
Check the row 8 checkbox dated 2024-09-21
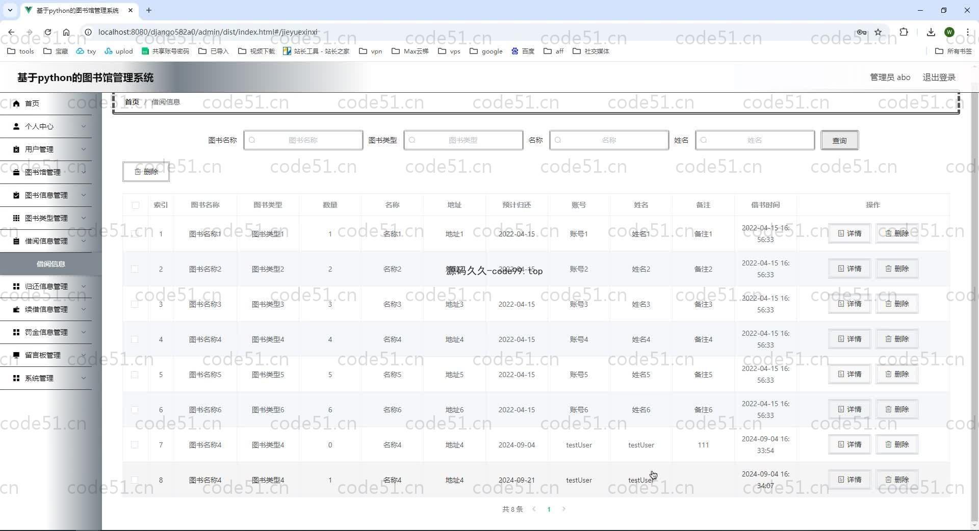135,480
